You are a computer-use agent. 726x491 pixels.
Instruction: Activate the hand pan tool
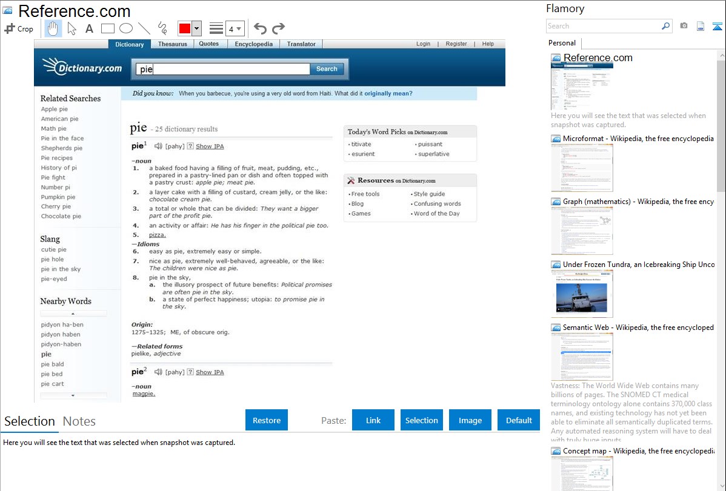click(53, 28)
